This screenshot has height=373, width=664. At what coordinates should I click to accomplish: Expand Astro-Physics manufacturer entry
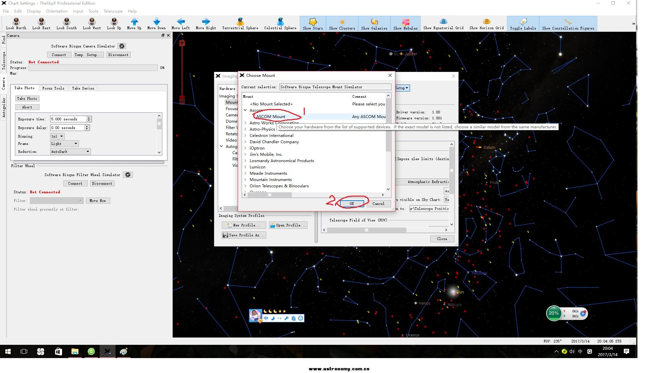(x=245, y=129)
